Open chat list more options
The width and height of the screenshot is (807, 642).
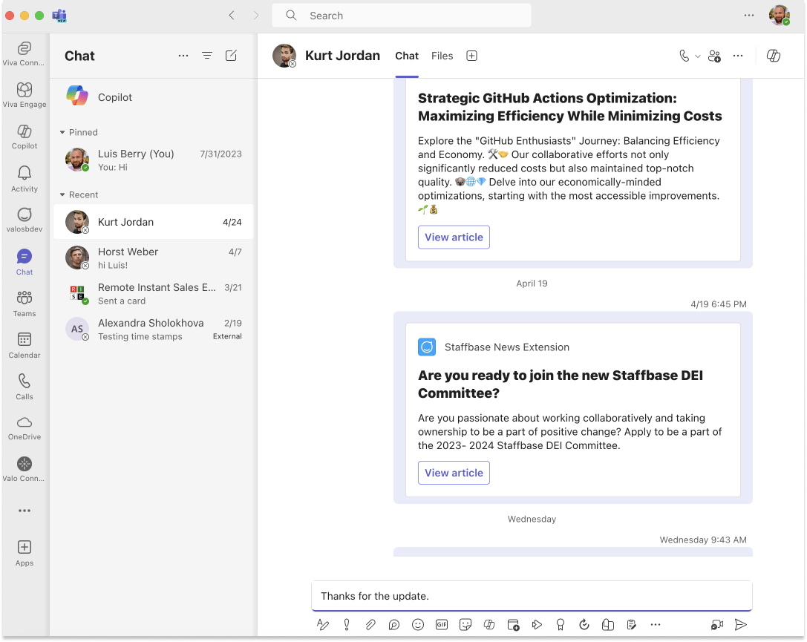pos(183,56)
